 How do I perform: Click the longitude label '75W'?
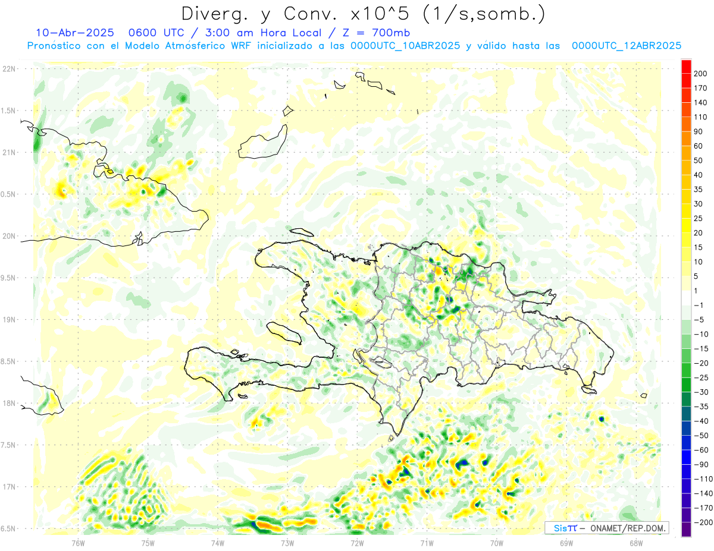tap(148, 543)
